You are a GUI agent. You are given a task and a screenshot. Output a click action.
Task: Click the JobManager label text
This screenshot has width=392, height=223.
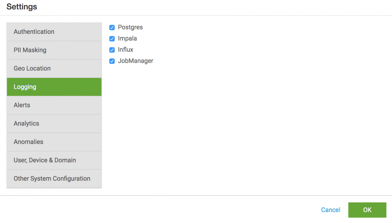click(135, 61)
